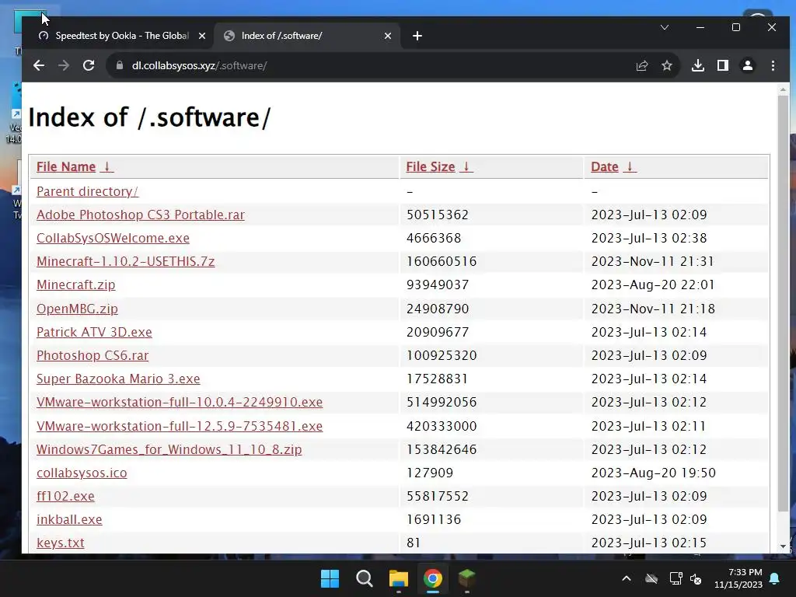
Task: Toggle File Size descending arrow
Action: (x=466, y=166)
